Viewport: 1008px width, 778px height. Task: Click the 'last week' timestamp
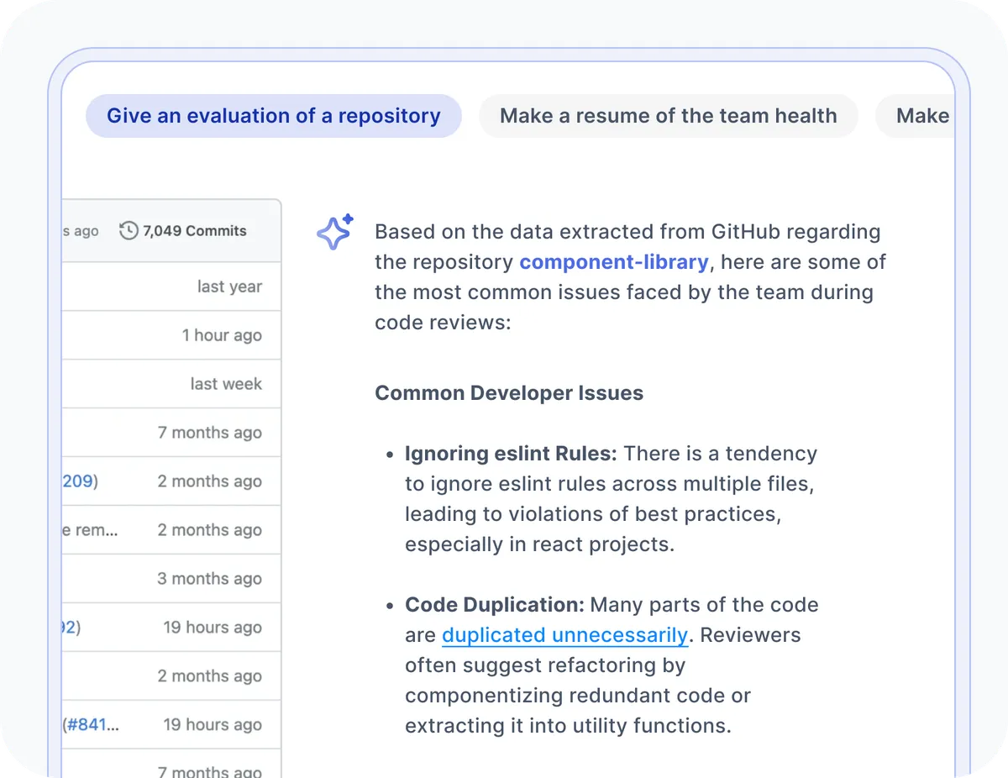click(x=226, y=384)
